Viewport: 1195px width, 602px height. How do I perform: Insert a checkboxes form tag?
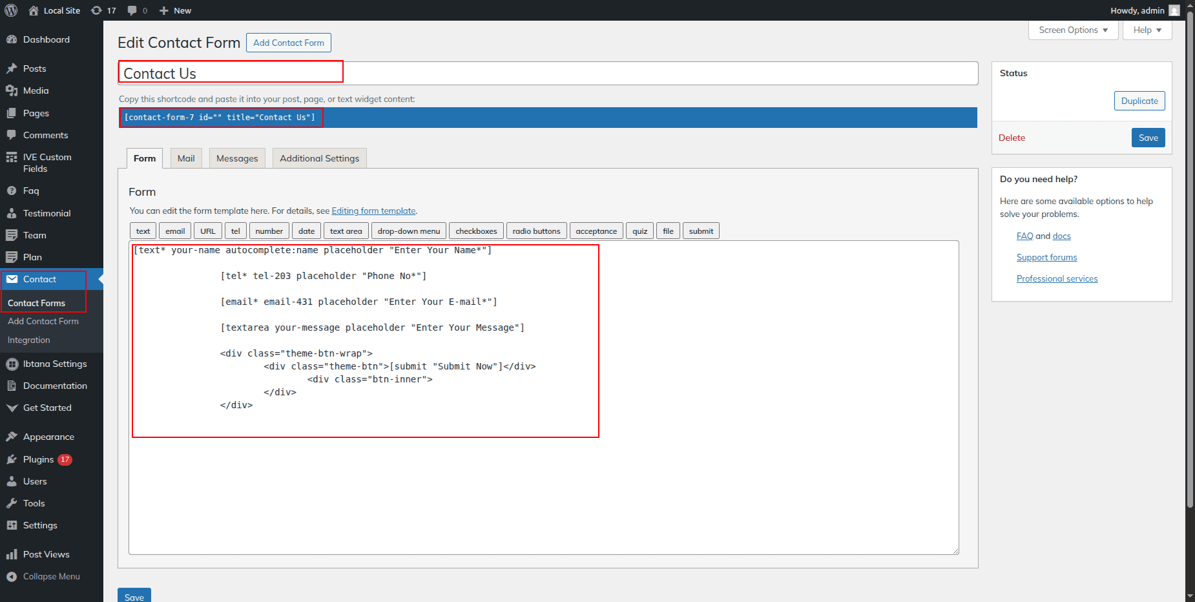click(476, 231)
